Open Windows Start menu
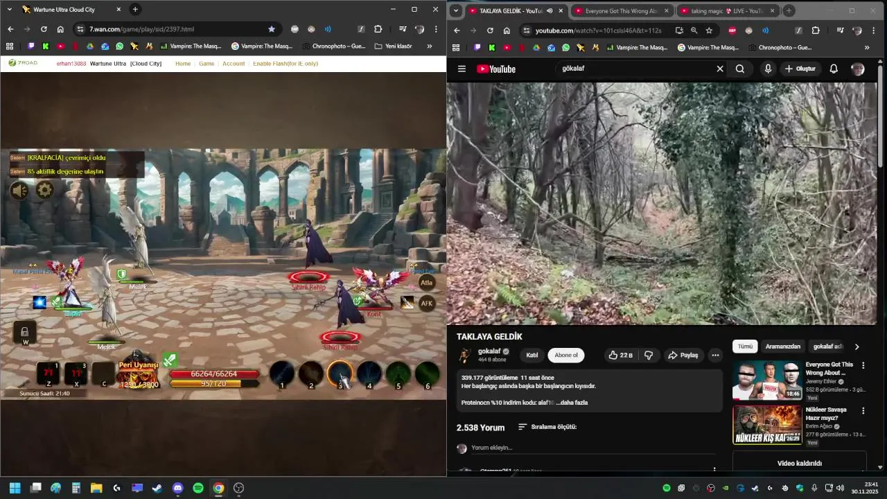Image resolution: width=887 pixels, height=499 pixels. coord(15,488)
